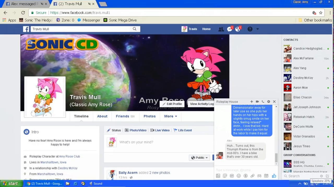Reload the page with refresh button
The width and height of the screenshot is (334, 187).
click(23, 12)
